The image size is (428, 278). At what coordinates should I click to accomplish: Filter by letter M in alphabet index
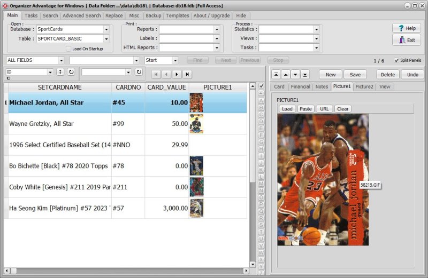(261, 184)
